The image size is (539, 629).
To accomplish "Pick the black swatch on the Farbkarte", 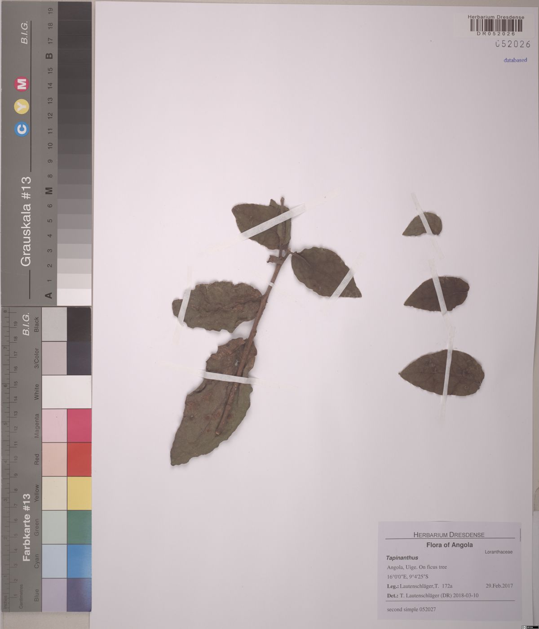I will 79,324.
